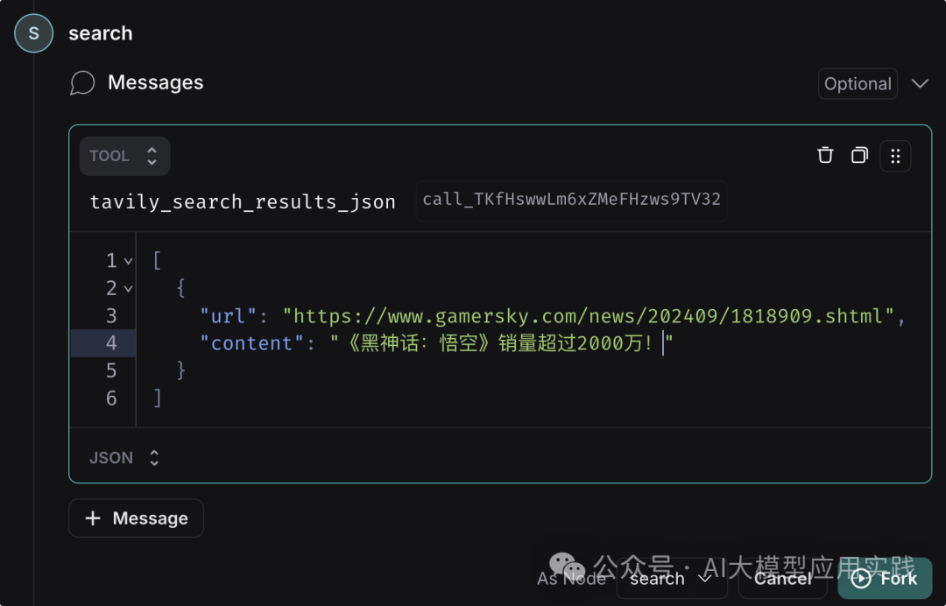Image resolution: width=946 pixels, height=606 pixels.
Task: Click the circular S search avatar
Action: pos(32,32)
